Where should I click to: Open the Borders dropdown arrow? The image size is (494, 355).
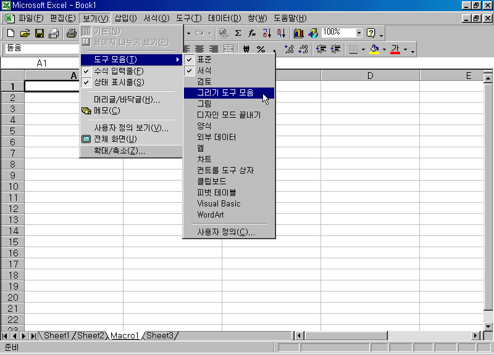tap(363, 49)
